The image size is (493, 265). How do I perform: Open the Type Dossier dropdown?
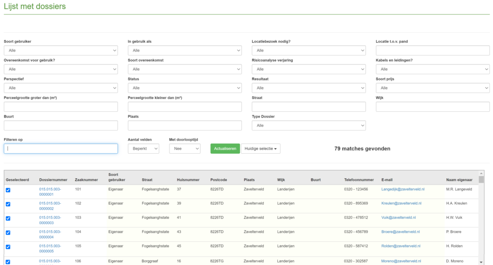tap(309, 126)
